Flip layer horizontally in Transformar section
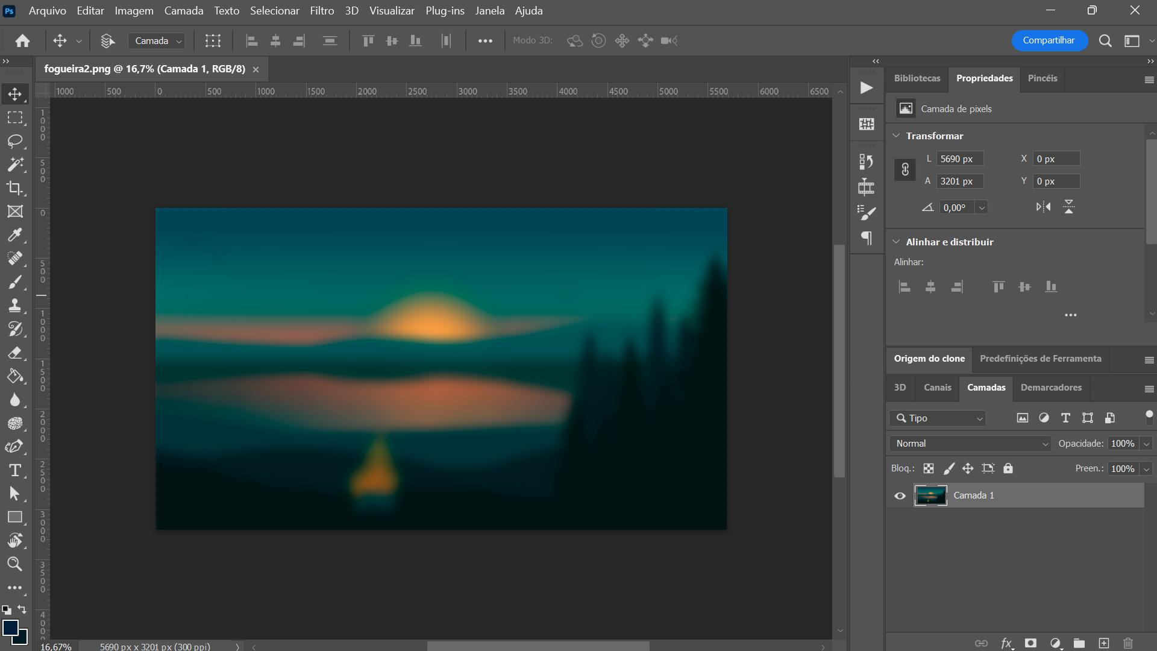The image size is (1157, 651). click(x=1043, y=207)
